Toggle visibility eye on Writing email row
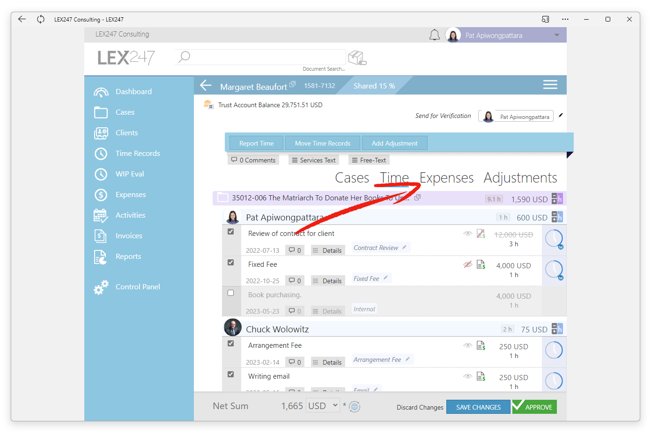The height and width of the screenshot is (433, 651). click(467, 376)
